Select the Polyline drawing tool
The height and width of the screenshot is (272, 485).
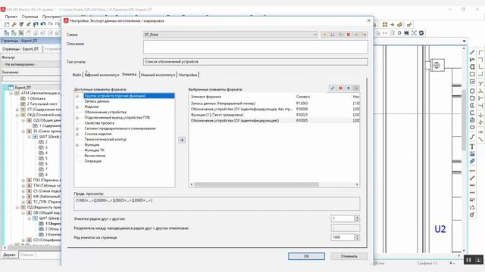click(x=472, y=60)
